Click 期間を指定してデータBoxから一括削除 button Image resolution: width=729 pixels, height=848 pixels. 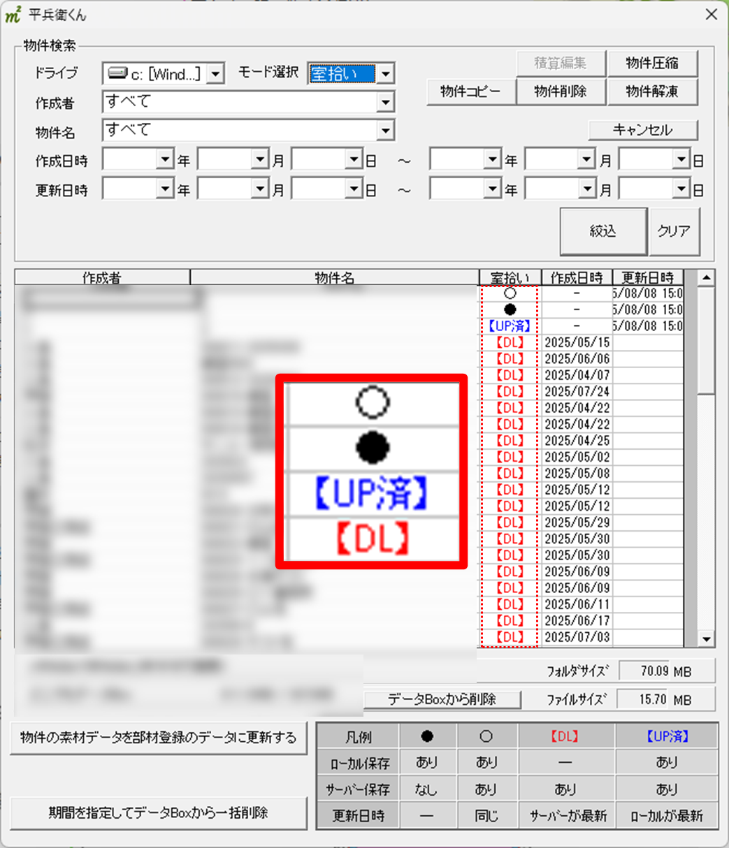click(159, 813)
